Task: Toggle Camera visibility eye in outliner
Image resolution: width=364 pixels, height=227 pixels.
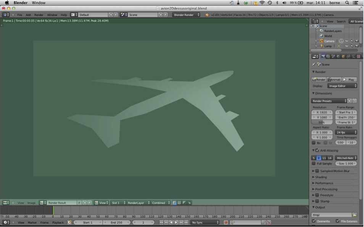Action: [x=347, y=41]
